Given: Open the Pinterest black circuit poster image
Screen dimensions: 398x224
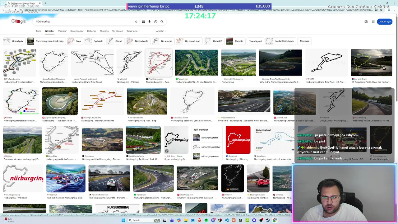Looking at the screenshot, I should pos(233,178).
